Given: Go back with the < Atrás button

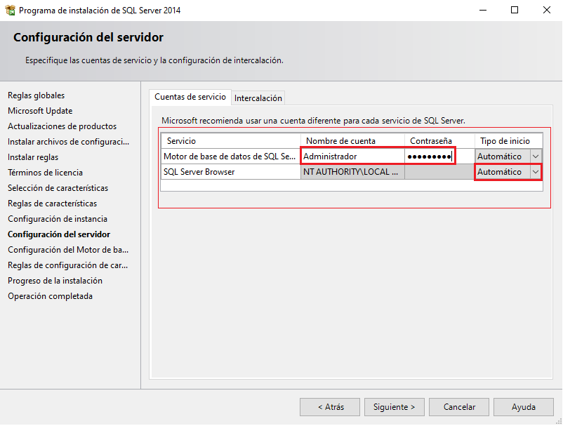Looking at the screenshot, I should click(330, 407).
